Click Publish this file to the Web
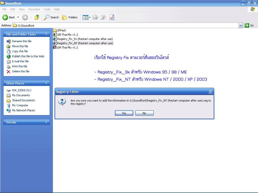The width and height of the screenshot is (258, 193). (x=28, y=56)
